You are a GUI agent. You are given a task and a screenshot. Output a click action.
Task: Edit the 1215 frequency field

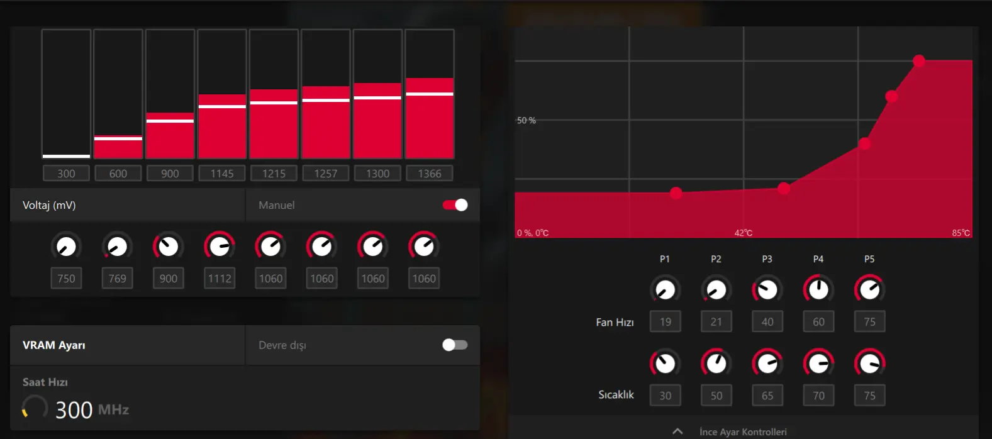point(274,173)
